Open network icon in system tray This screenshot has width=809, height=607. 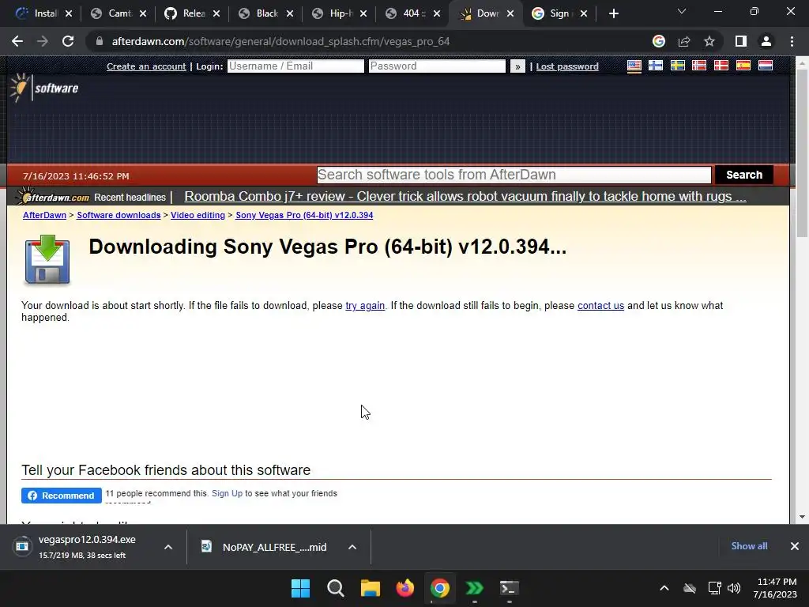coord(714,588)
